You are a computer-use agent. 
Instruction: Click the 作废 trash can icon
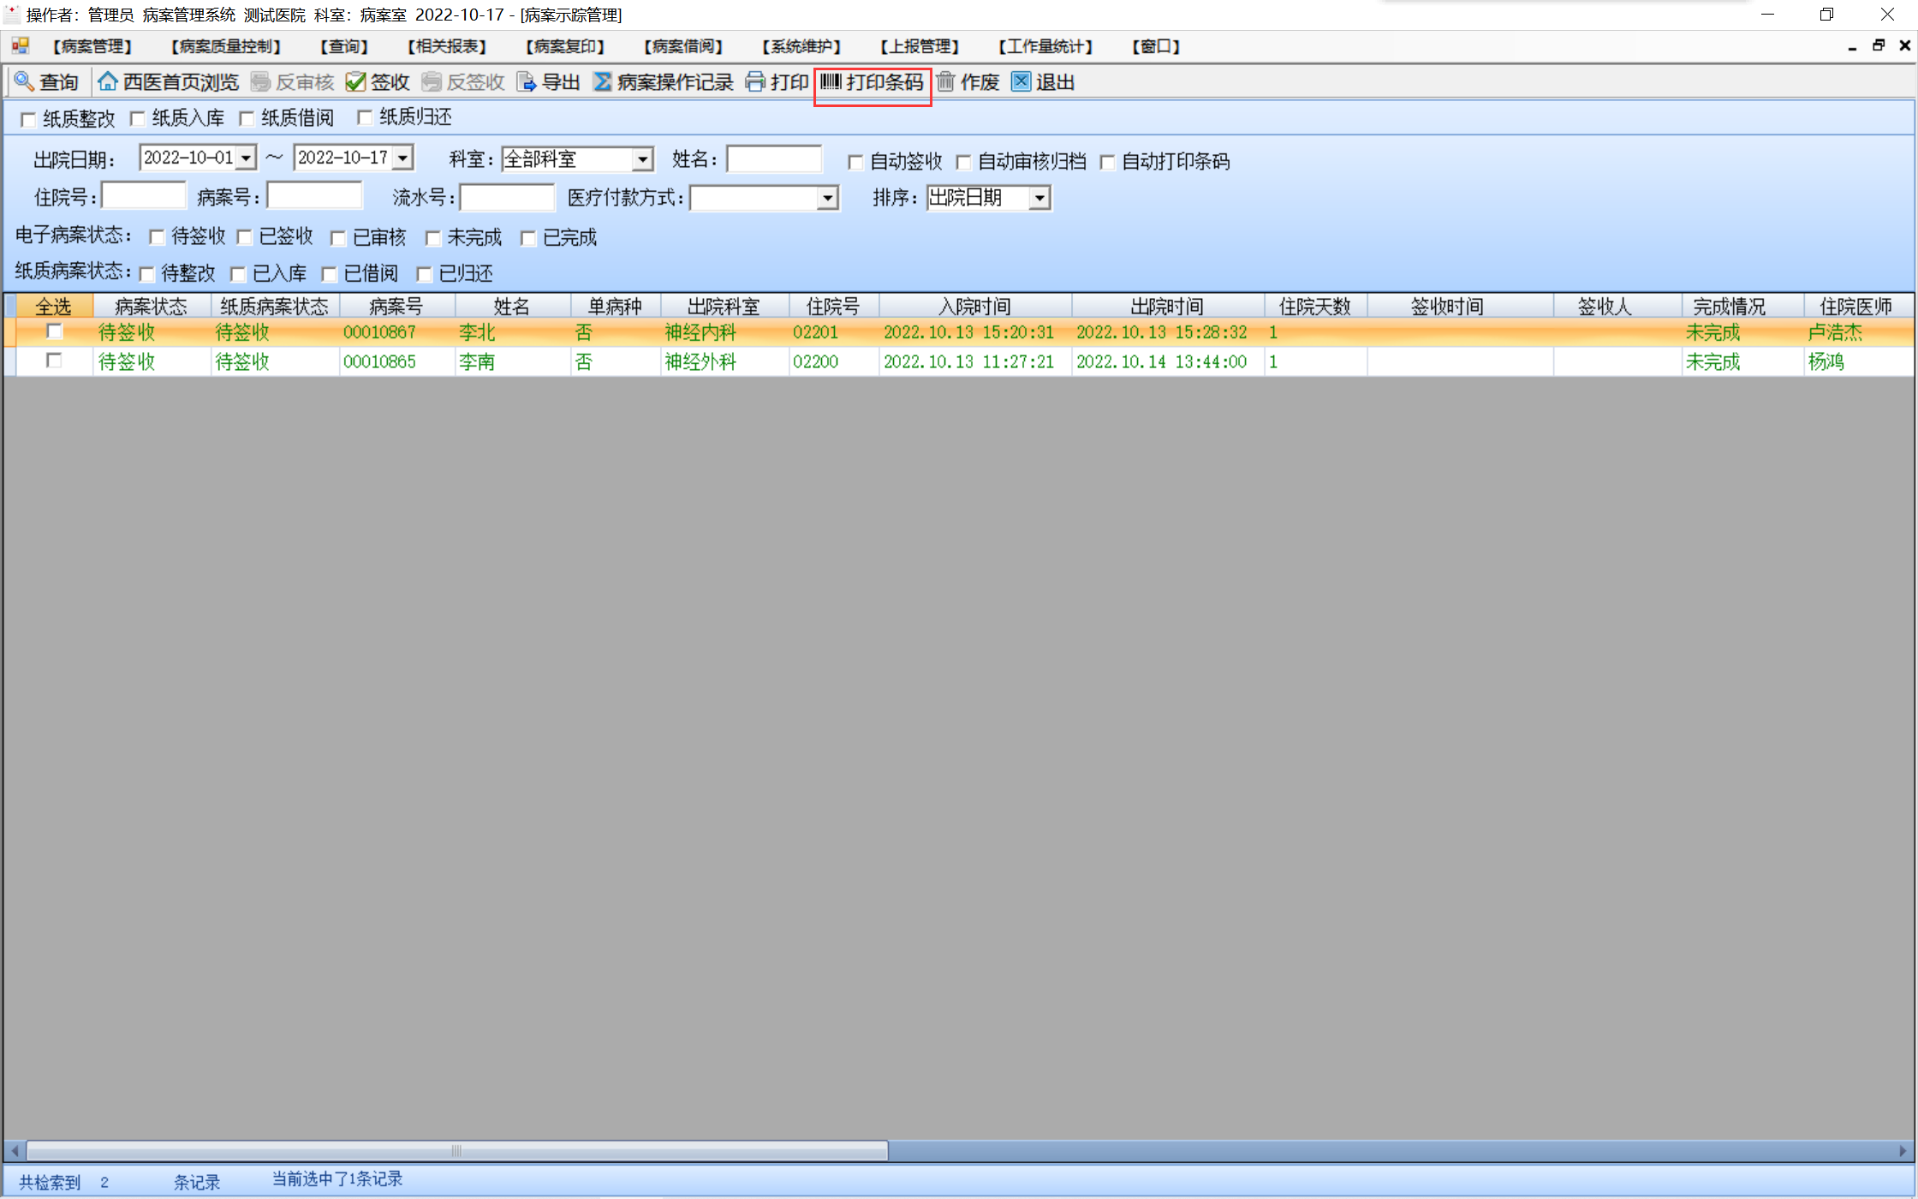pyautogui.click(x=945, y=82)
